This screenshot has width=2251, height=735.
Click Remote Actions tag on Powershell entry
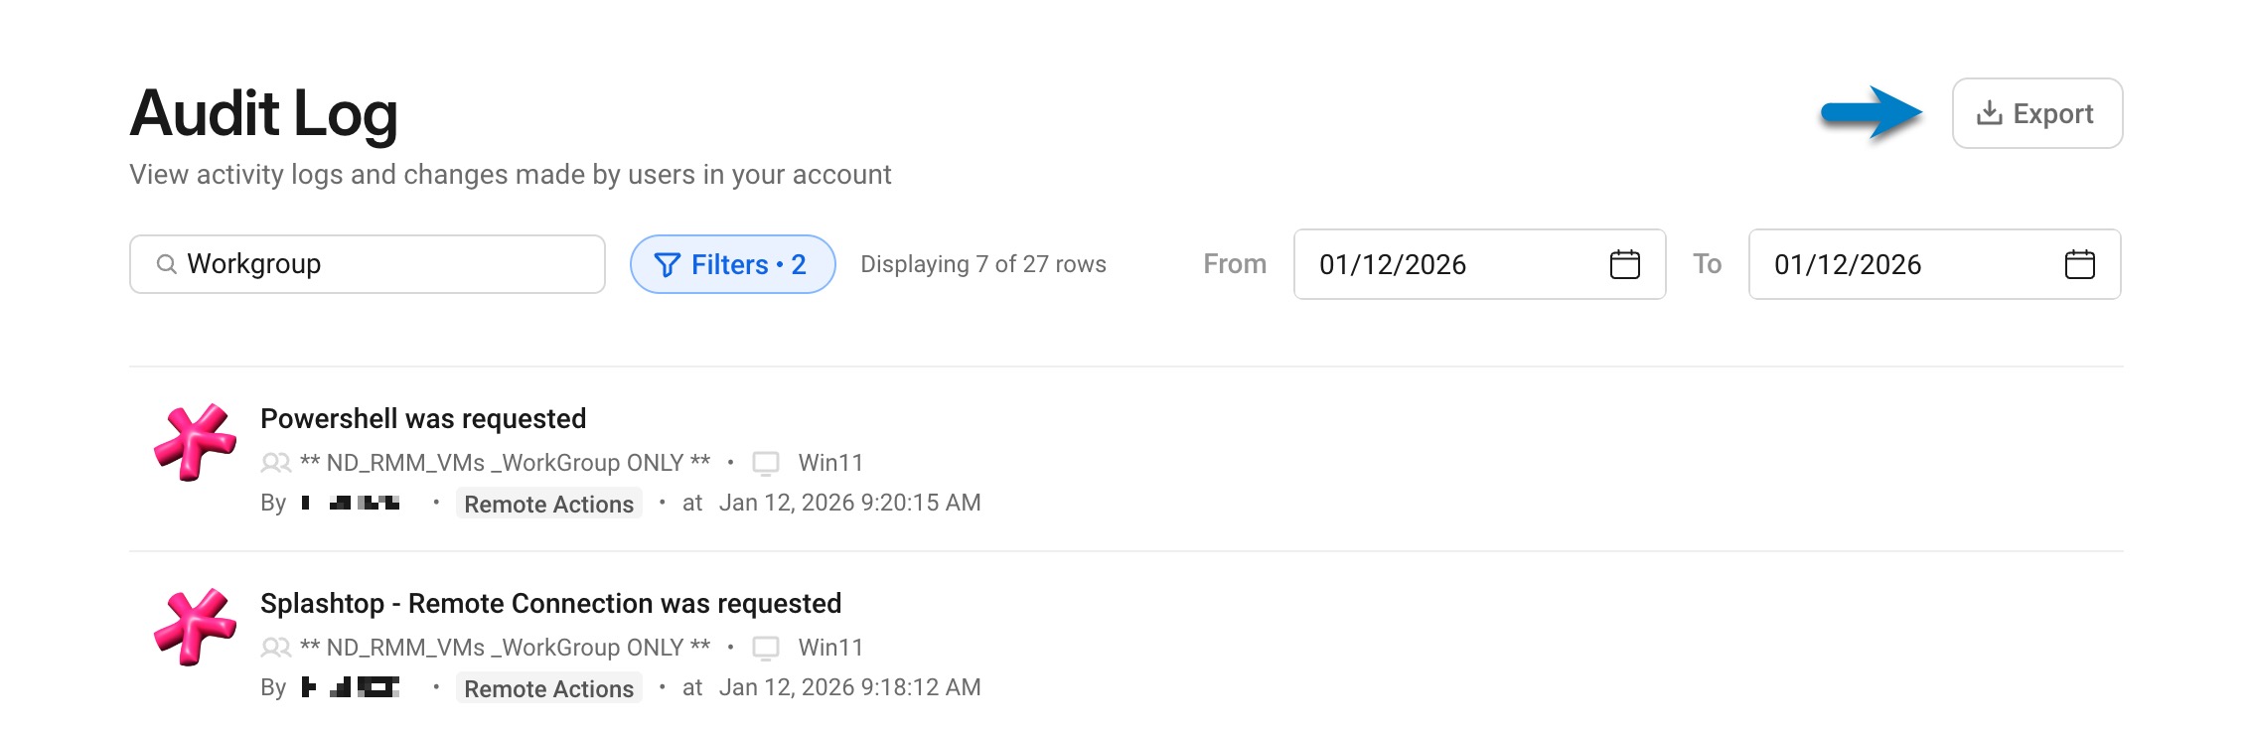(548, 504)
